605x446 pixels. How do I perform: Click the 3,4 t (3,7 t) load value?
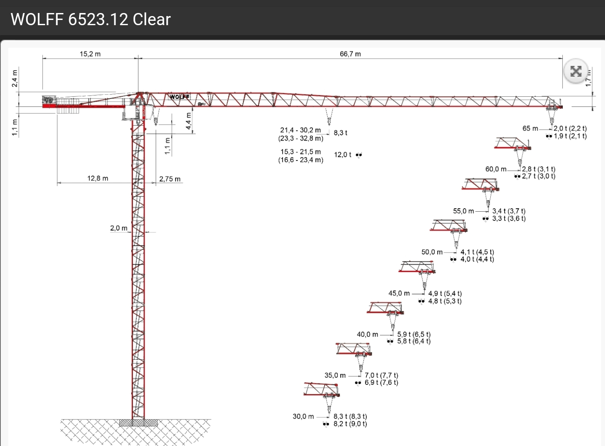509,211
